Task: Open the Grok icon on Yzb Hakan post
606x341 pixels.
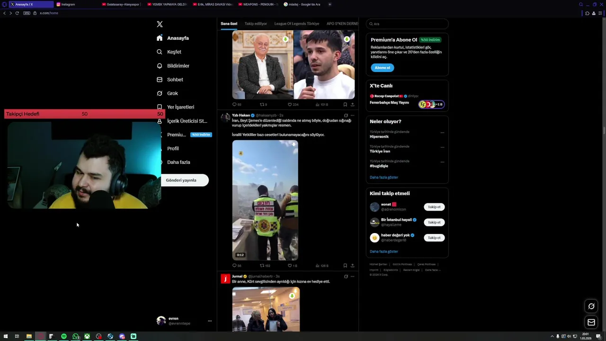Action: (x=346, y=116)
